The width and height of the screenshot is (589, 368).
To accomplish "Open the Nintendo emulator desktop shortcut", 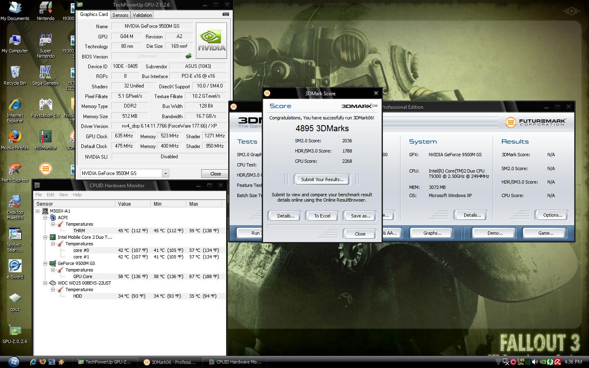I will pos(45,11).
